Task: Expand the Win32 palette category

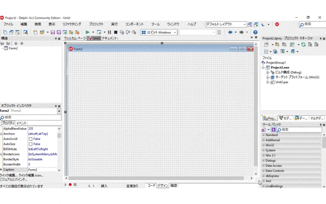Action: (263, 145)
